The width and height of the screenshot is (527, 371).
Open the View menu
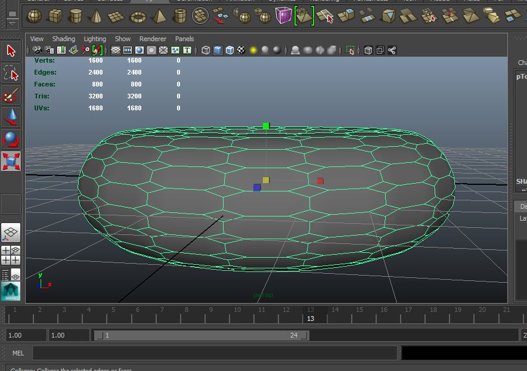37,39
